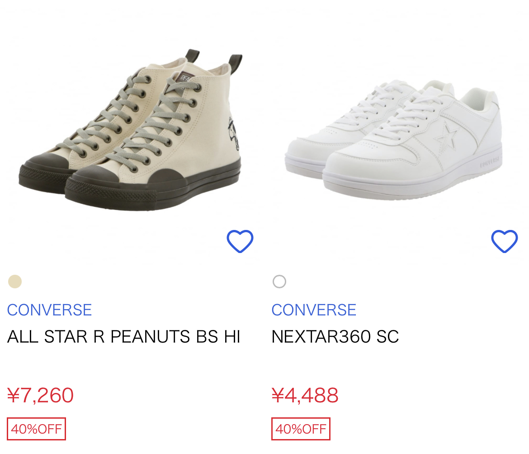
Task: Click the tongue label on the beige high-top
Action: (186, 77)
